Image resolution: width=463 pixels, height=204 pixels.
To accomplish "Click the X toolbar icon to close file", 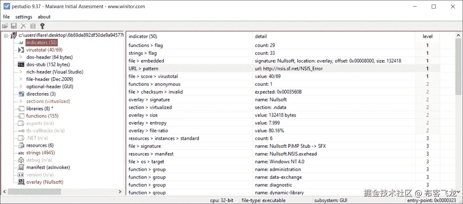I will click(23, 26).
